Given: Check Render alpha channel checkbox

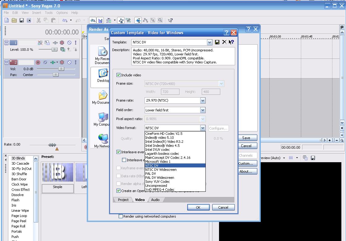Looking at the screenshot, I should pyautogui.click(x=119, y=184).
